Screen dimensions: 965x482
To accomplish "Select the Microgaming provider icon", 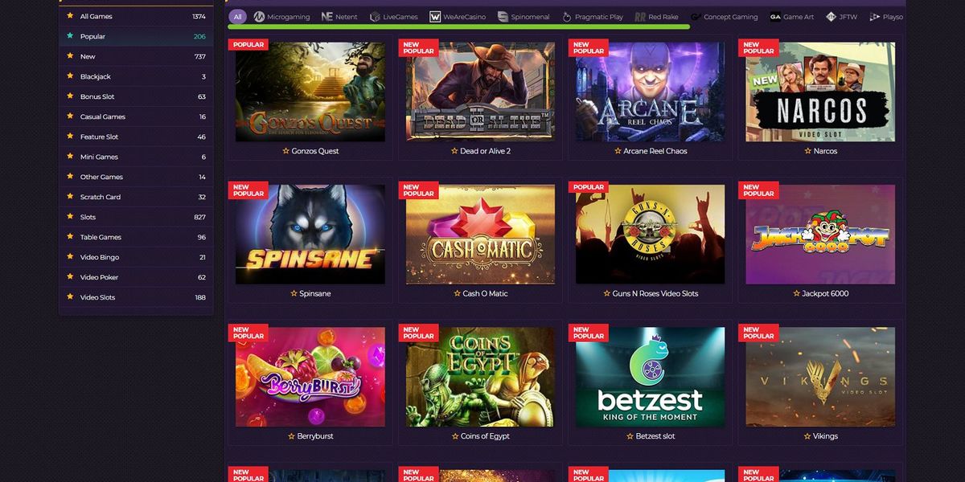I will (259, 17).
